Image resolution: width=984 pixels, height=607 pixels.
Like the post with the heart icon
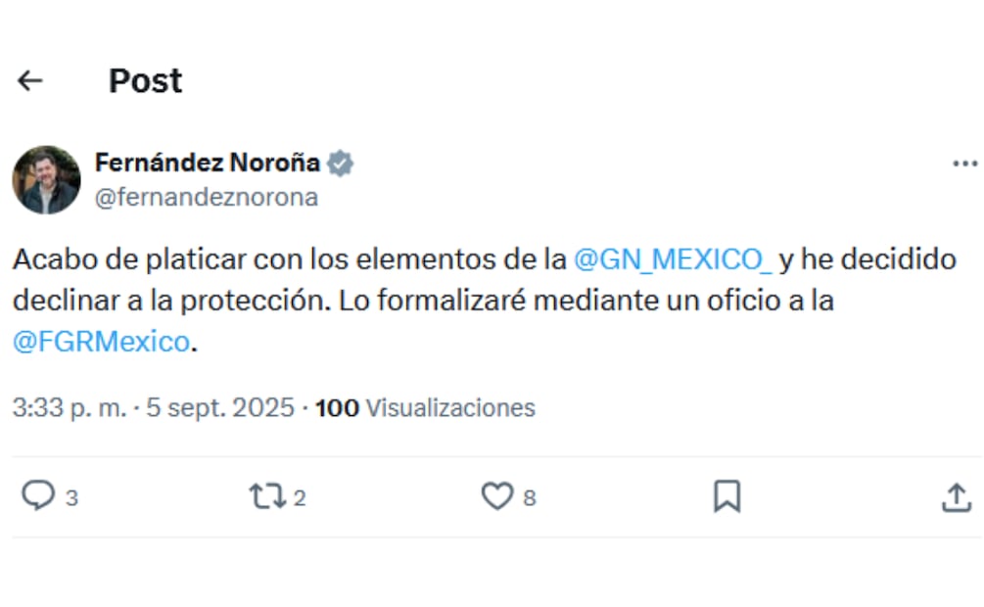coord(497,497)
